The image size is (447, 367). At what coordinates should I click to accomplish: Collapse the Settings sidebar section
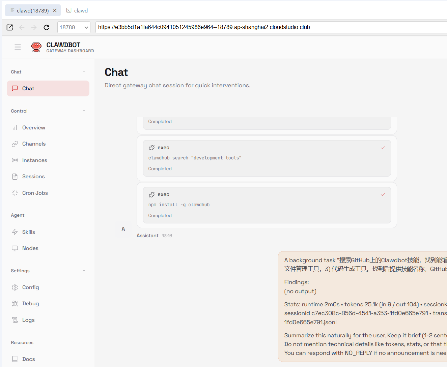pyautogui.click(x=84, y=271)
